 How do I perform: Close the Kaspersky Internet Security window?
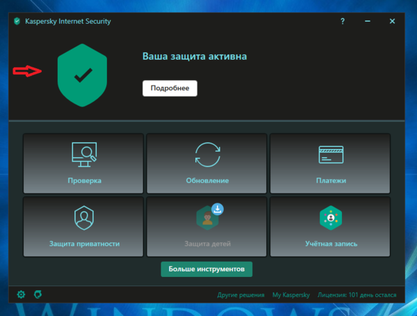[392, 21]
